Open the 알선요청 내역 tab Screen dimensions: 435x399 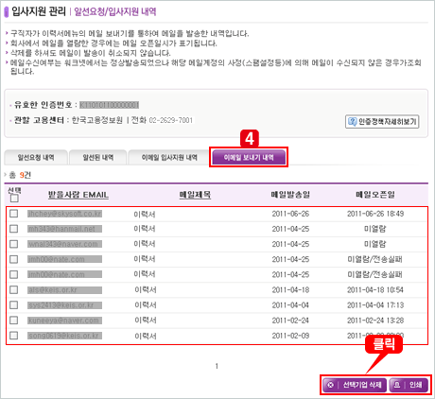click(36, 158)
